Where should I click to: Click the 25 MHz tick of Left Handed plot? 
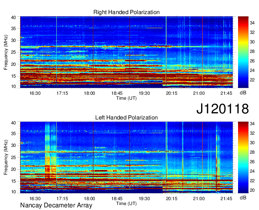click(13, 157)
